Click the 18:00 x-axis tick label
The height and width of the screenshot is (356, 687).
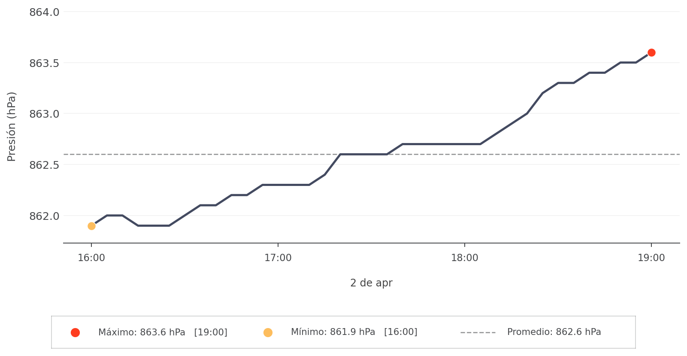coord(465,258)
